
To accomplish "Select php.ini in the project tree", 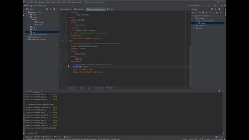I will pyautogui.click(x=38, y=24).
